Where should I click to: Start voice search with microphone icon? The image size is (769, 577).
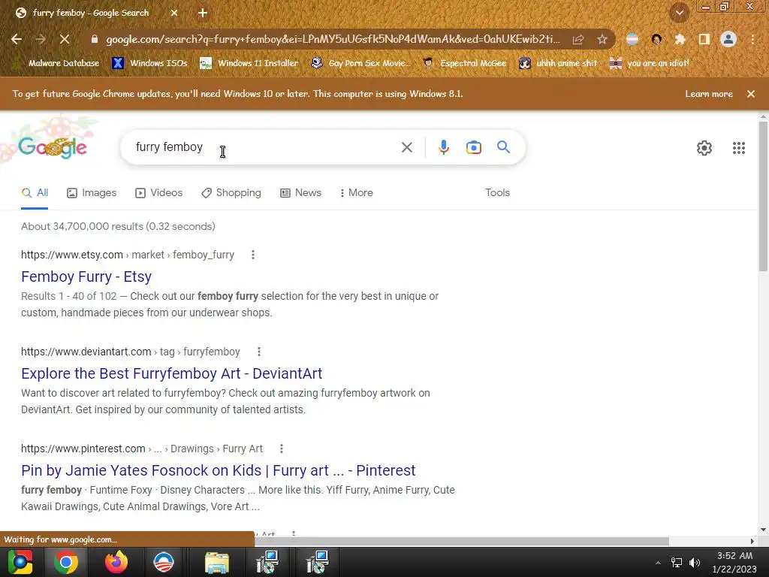click(x=443, y=147)
